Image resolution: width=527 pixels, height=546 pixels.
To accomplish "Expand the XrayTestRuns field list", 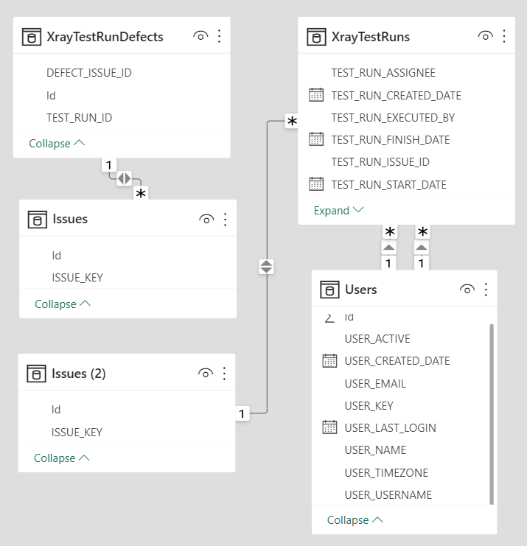I will click(x=338, y=211).
